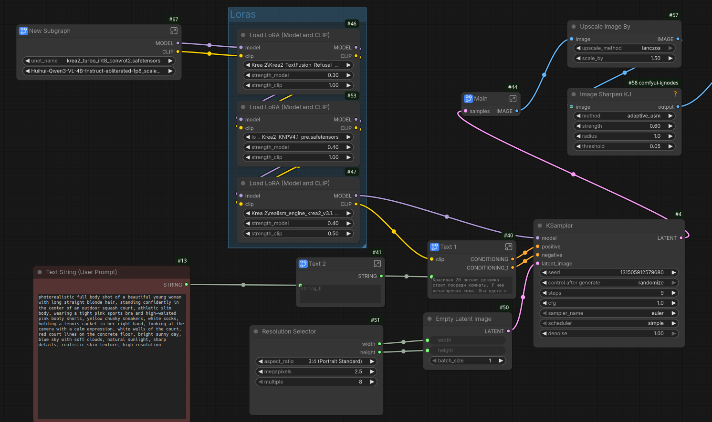This screenshot has height=422, width=712.
Task: Open the Krea2_KNPV4.1_pre LoRA dropdown
Action: pyautogui.click(x=298, y=137)
